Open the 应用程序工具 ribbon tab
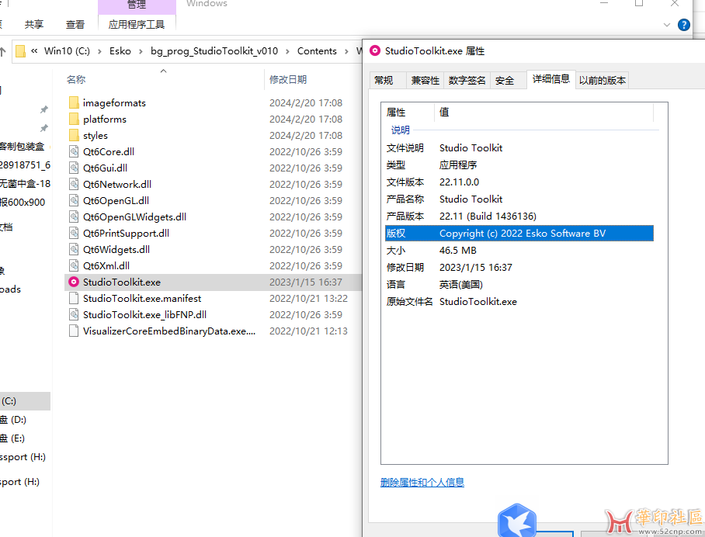The width and height of the screenshot is (705, 537). [137, 24]
